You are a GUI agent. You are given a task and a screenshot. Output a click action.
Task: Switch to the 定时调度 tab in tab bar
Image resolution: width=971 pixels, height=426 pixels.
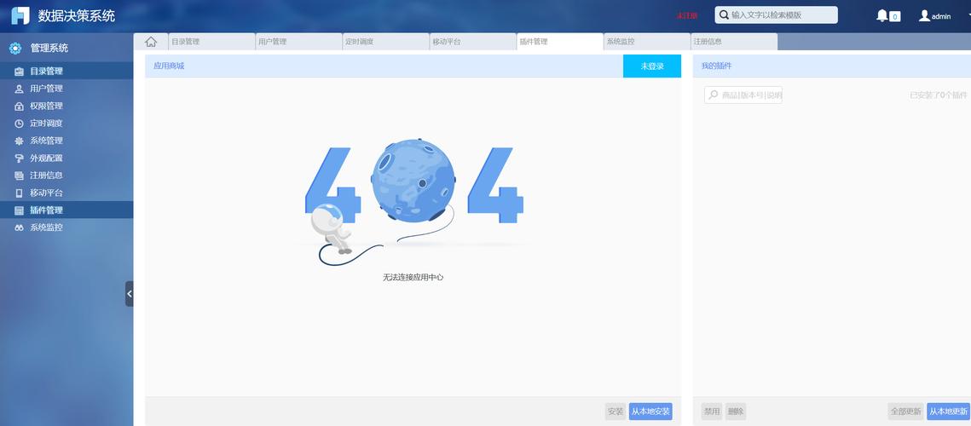386,42
